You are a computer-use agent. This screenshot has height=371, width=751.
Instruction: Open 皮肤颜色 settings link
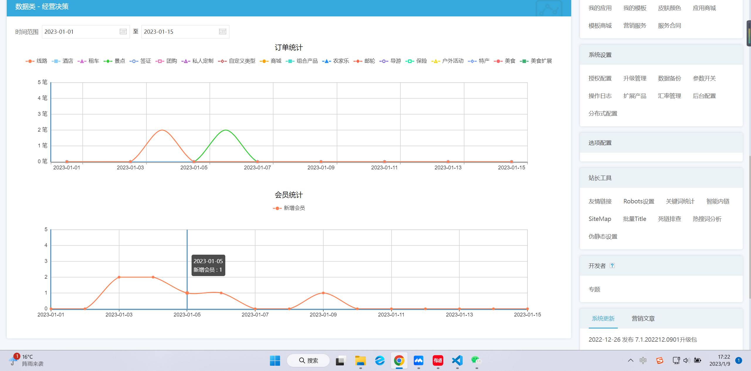pos(669,8)
